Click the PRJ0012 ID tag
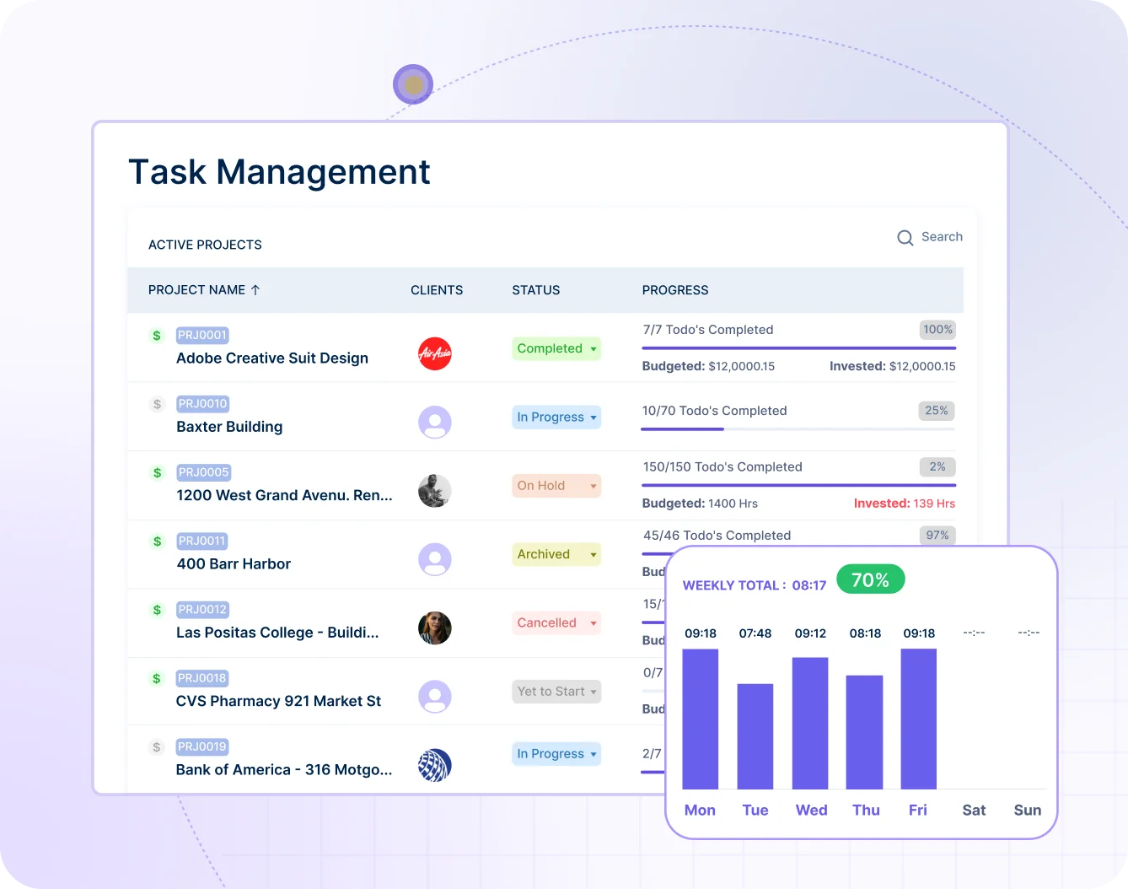This screenshot has width=1128, height=889. click(202, 610)
